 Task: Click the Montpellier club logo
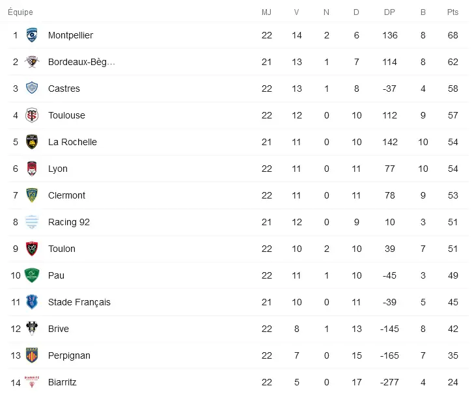click(x=31, y=35)
